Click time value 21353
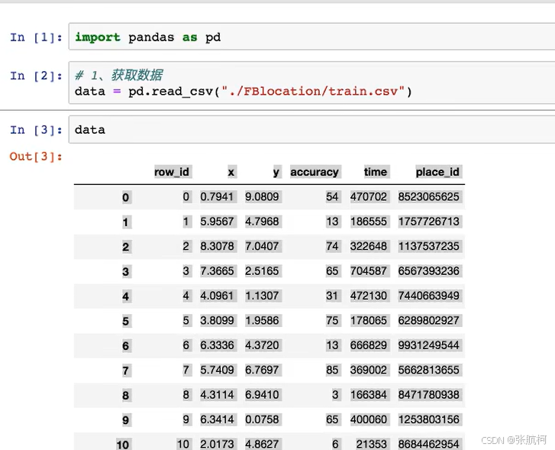Screen dimensions: 555x450 pos(373,444)
